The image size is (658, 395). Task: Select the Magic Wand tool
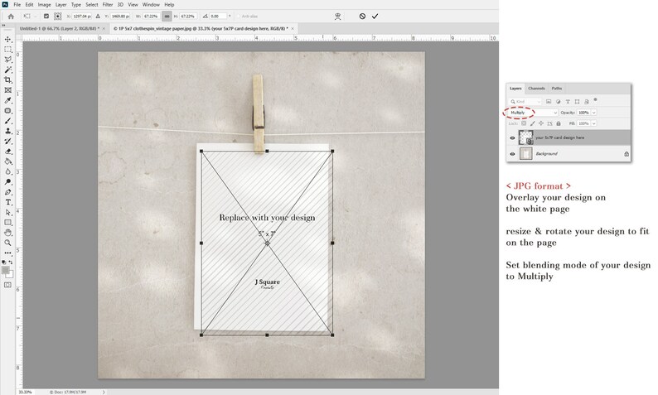click(x=8, y=70)
